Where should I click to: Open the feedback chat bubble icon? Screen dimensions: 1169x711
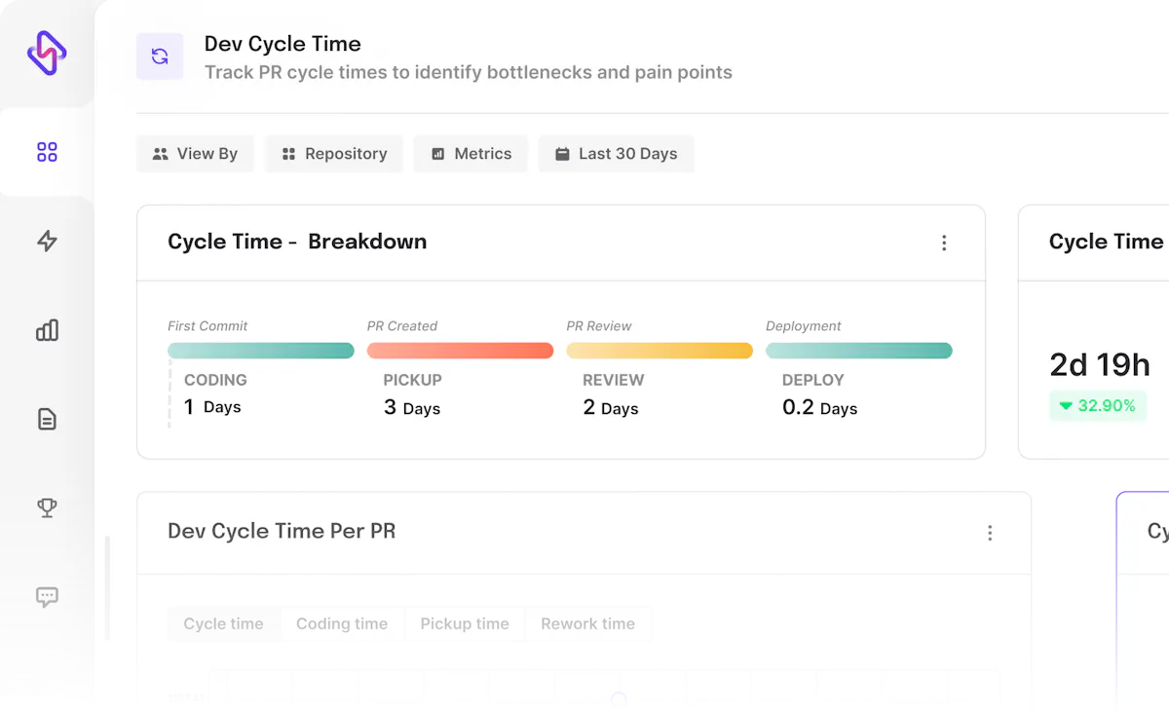tap(46, 596)
